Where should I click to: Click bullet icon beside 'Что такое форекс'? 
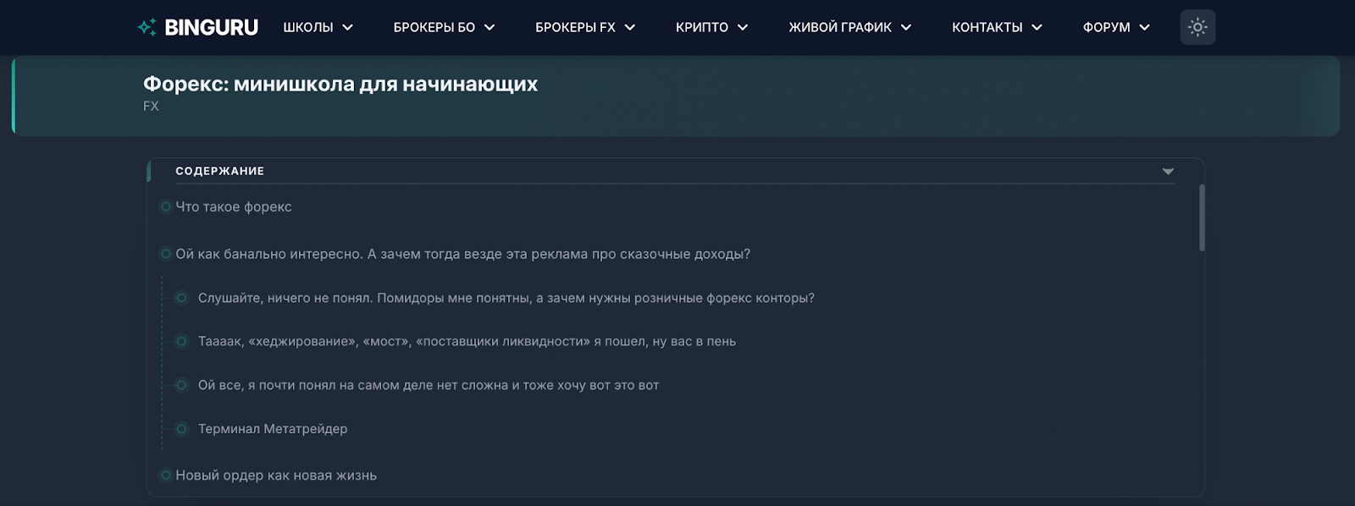click(x=166, y=206)
